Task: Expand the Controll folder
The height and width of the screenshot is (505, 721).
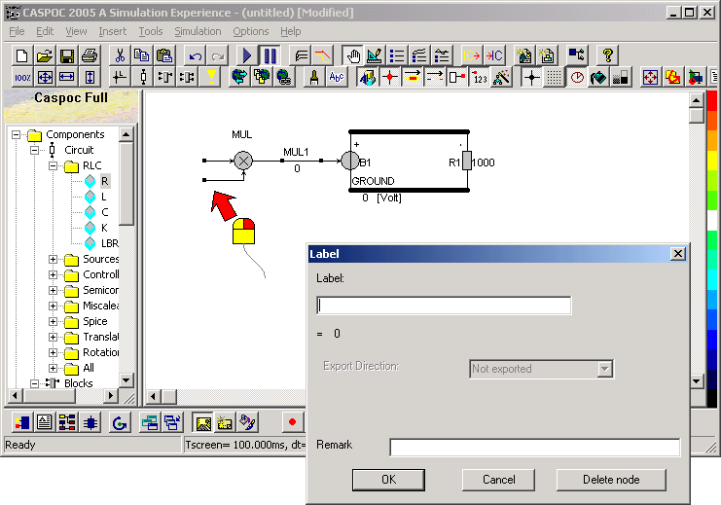Action: 53,275
